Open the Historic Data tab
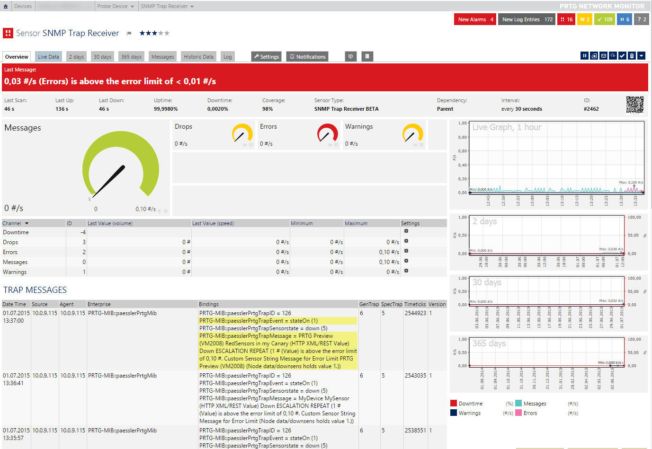The height and width of the screenshot is (449, 652). [198, 57]
